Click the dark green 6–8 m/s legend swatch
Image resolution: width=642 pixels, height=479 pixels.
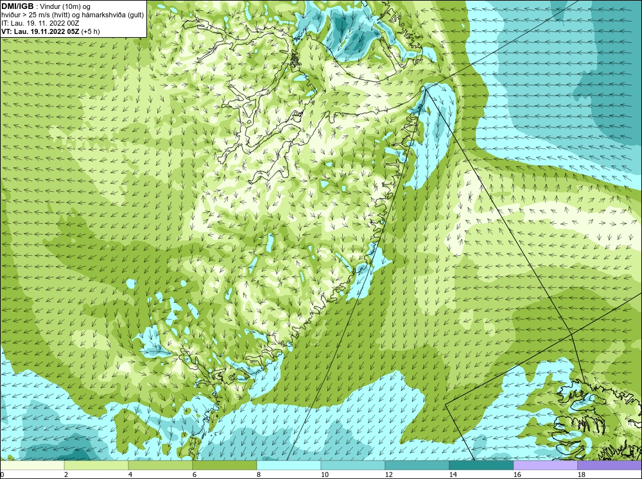(225, 466)
